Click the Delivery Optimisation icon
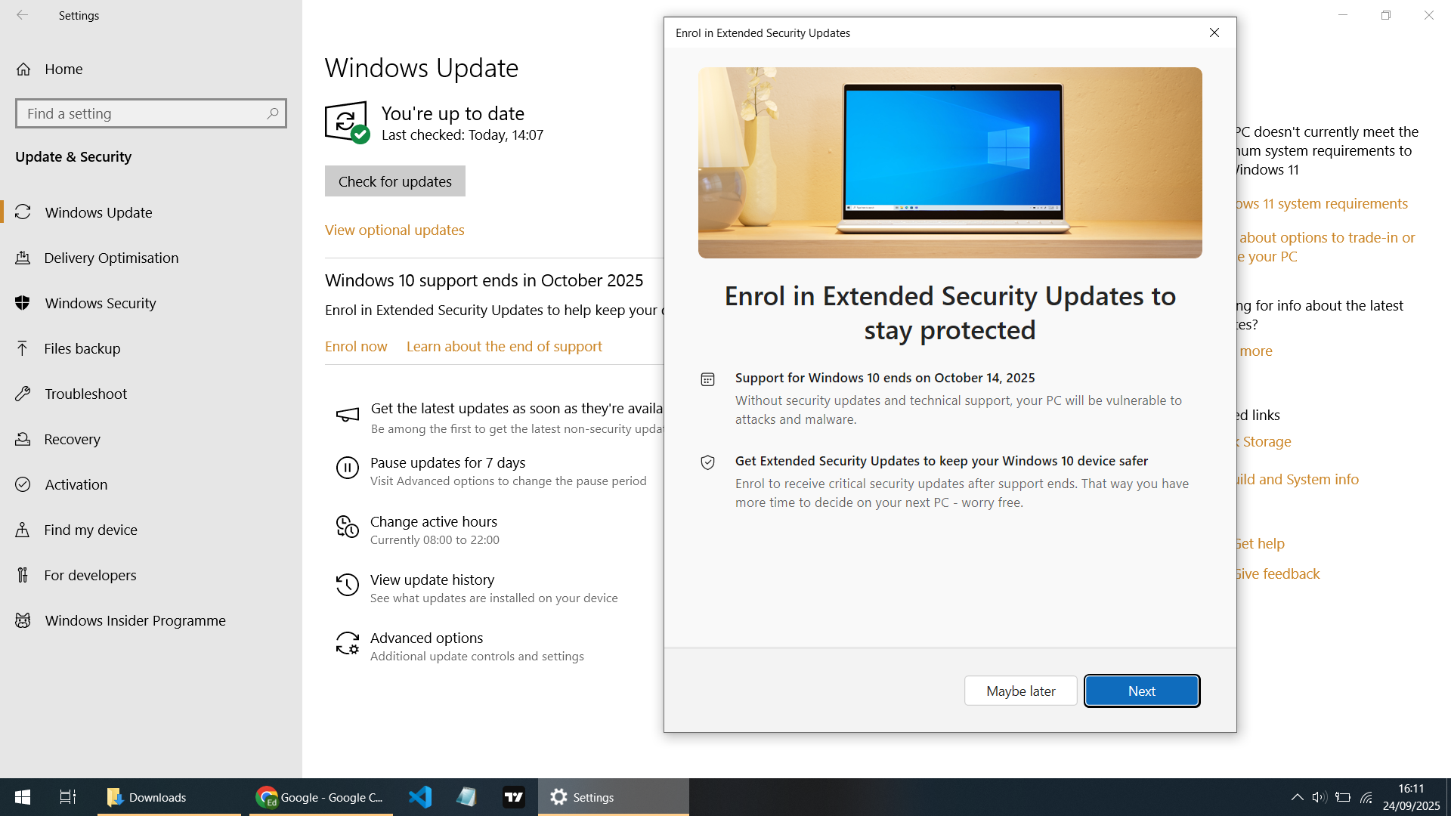 tap(23, 258)
